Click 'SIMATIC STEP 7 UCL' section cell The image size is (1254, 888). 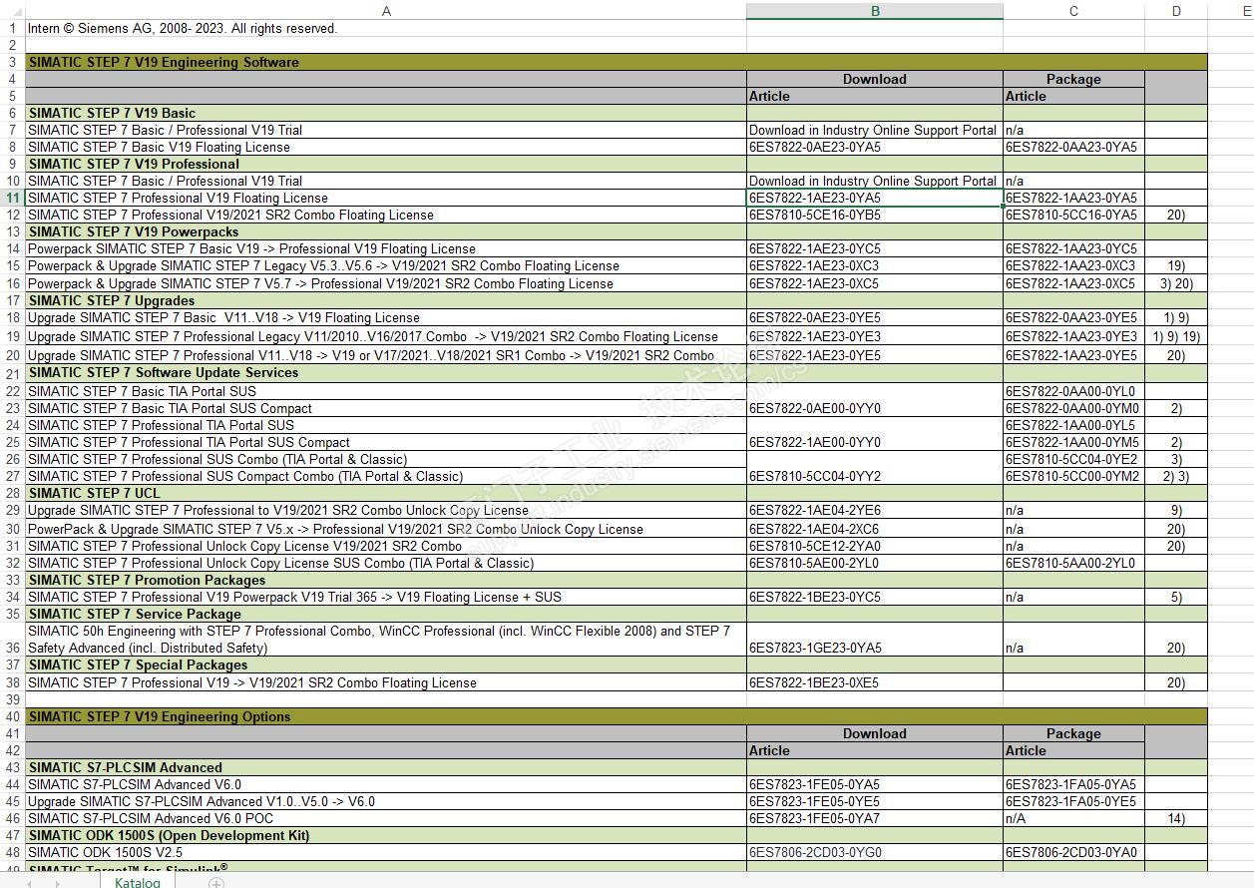pyautogui.click(x=386, y=493)
